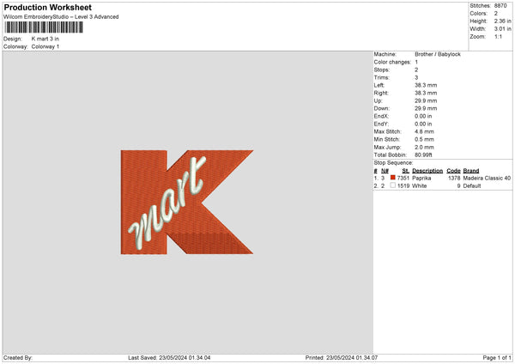
Task: Click the 'Up:' label
Action: pos(378,100)
